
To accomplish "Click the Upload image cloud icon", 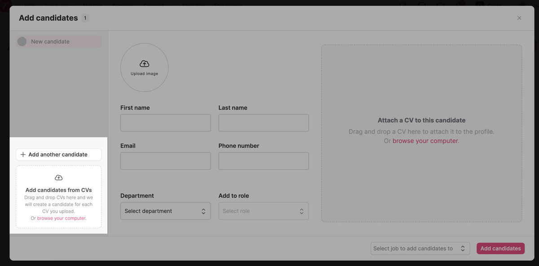I will (144, 64).
